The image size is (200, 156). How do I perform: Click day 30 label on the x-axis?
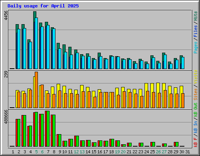[182, 152]
